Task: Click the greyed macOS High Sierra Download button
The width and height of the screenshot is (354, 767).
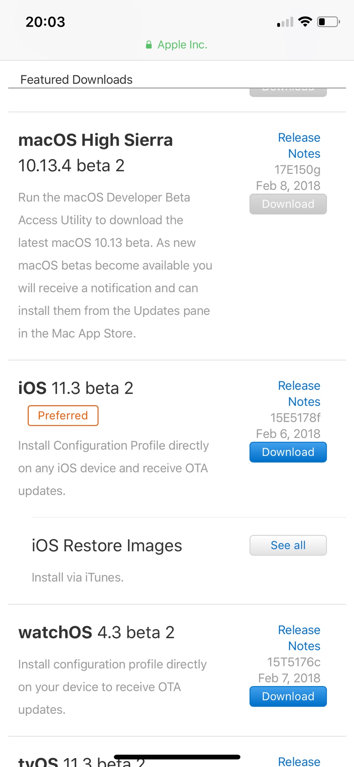Action: coord(288,204)
